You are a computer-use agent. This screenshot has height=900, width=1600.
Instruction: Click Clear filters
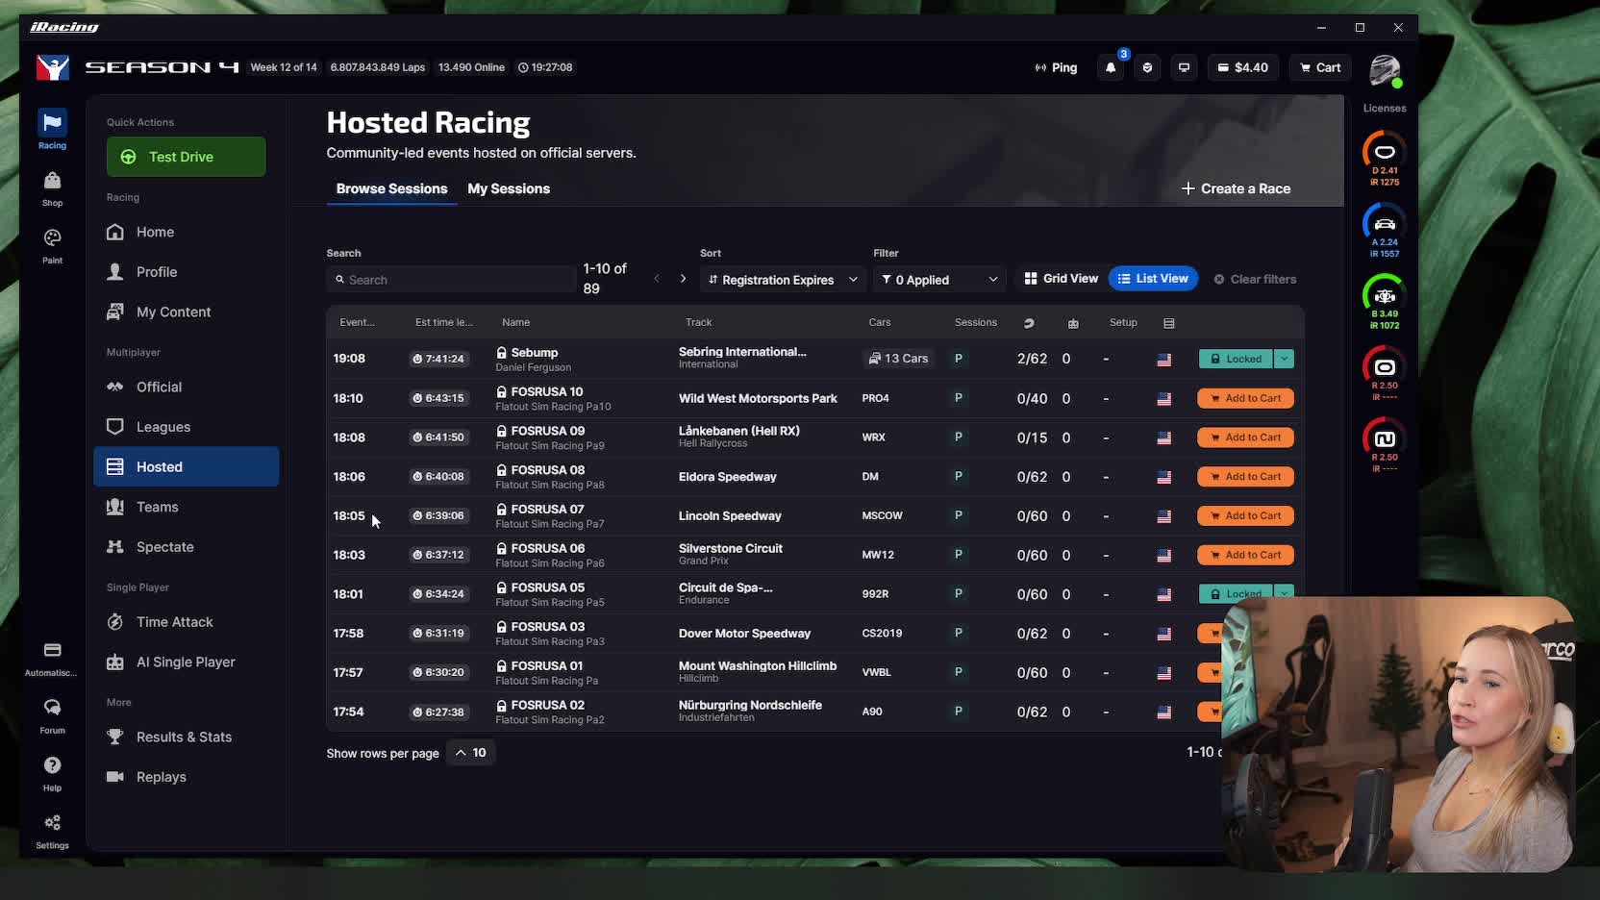coord(1255,279)
